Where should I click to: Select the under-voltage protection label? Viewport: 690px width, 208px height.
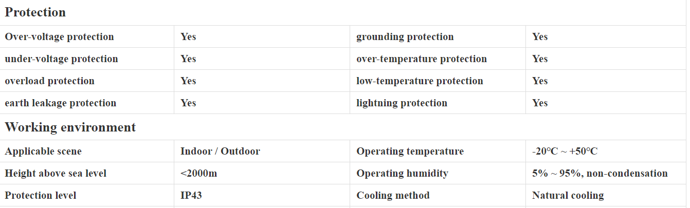pyautogui.click(x=61, y=59)
